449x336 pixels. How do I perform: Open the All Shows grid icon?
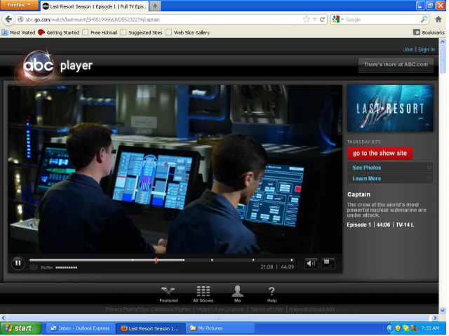point(204,295)
